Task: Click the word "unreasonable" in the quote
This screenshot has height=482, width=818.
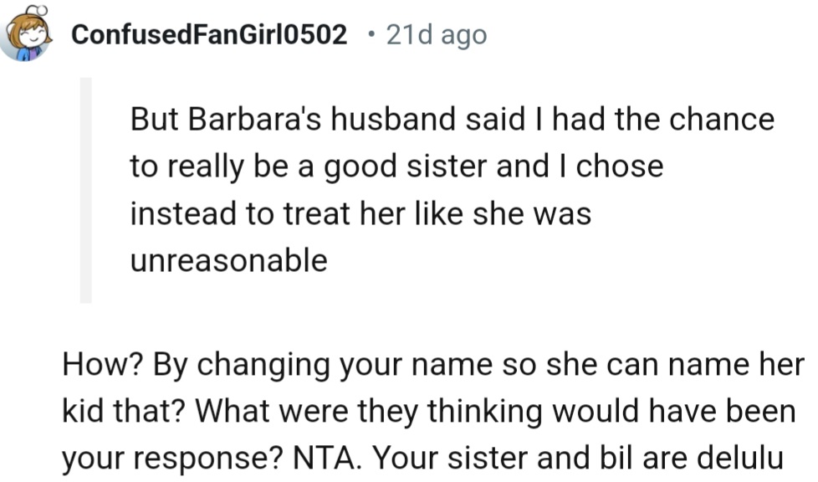Action: point(228,260)
